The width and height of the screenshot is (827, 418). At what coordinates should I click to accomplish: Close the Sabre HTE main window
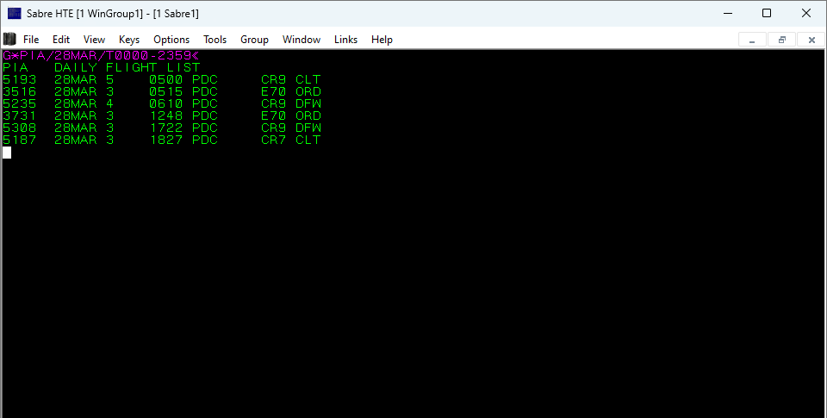pyautogui.click(x=806, y=13)
